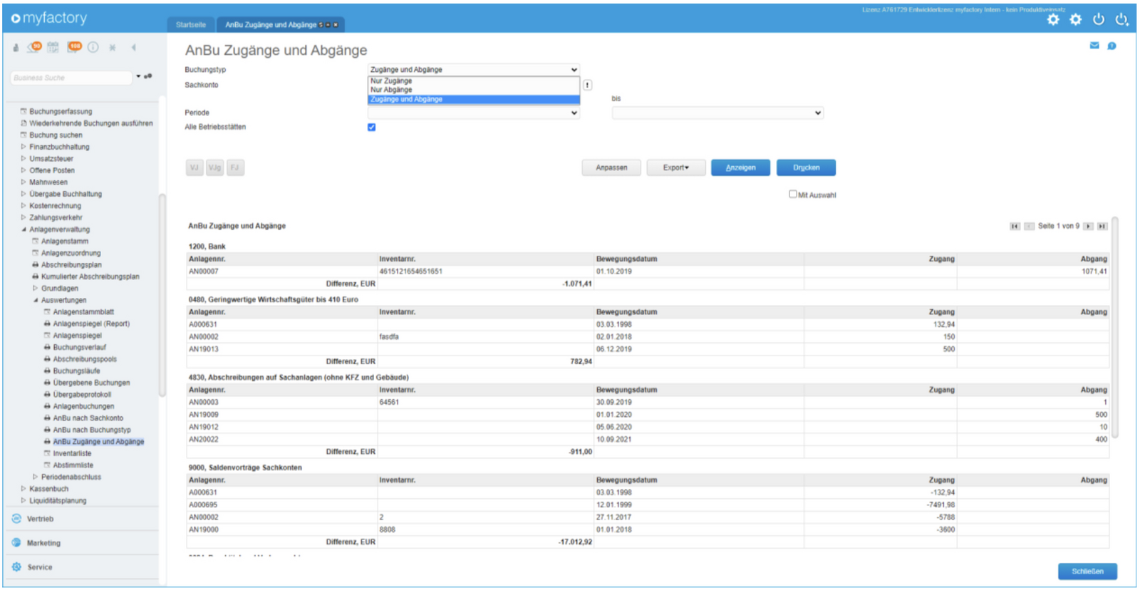Click Anlagennr. AN00007 in the report
The width and height of the screenshot is (1140, 590).
(x=204, y=271)
